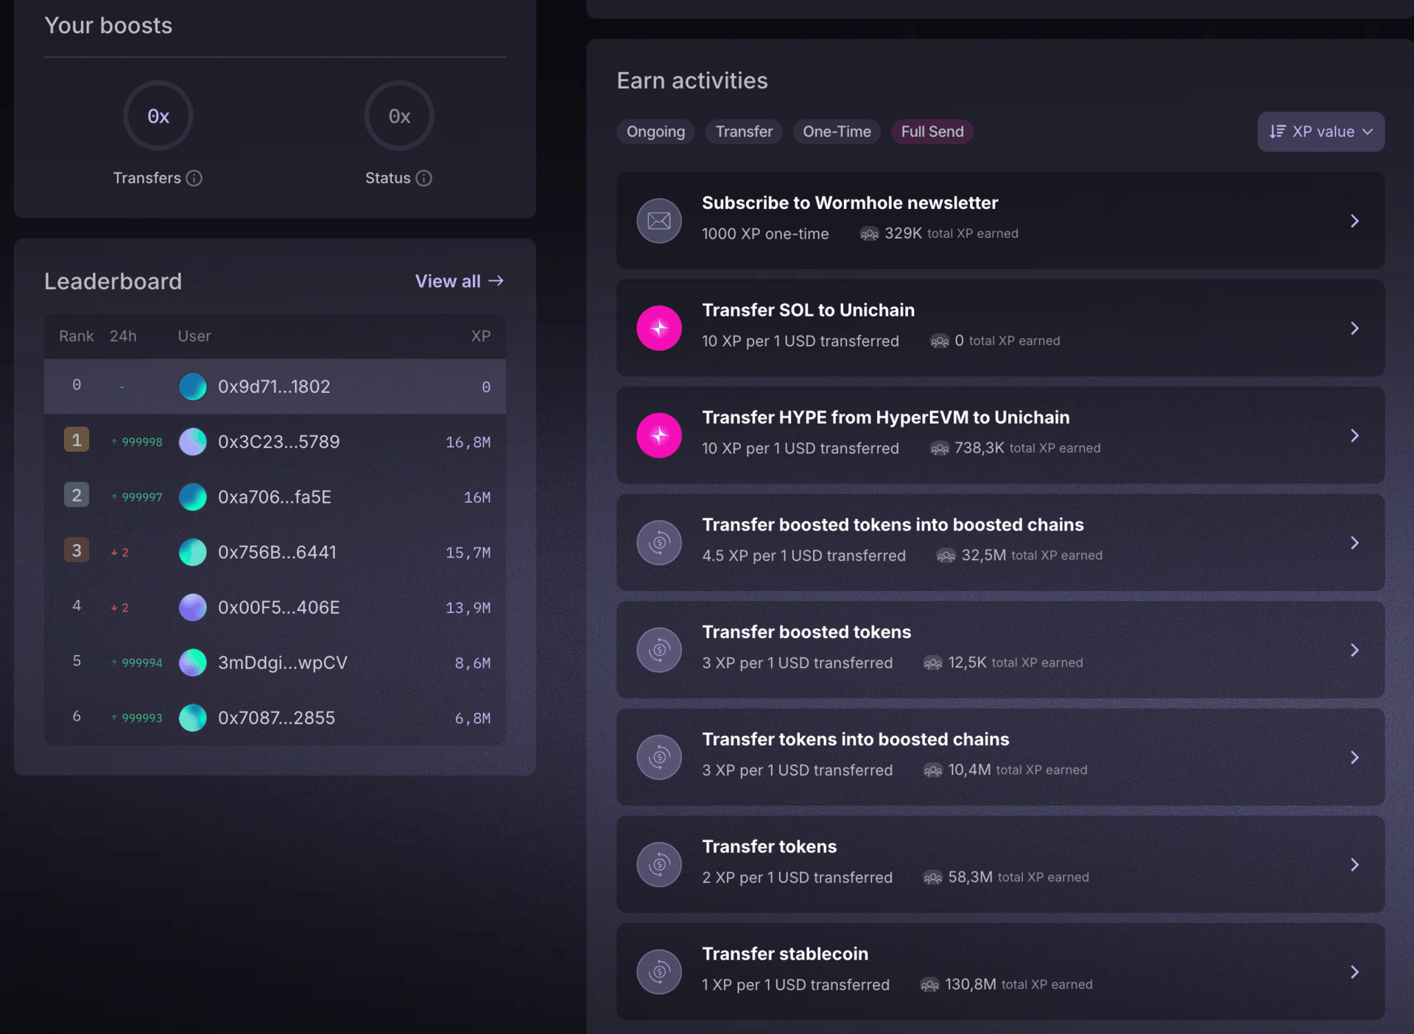This screenshot has width=1414, height=1034.
Task: Click the Status boost info icon
Action: pos(423,178)
